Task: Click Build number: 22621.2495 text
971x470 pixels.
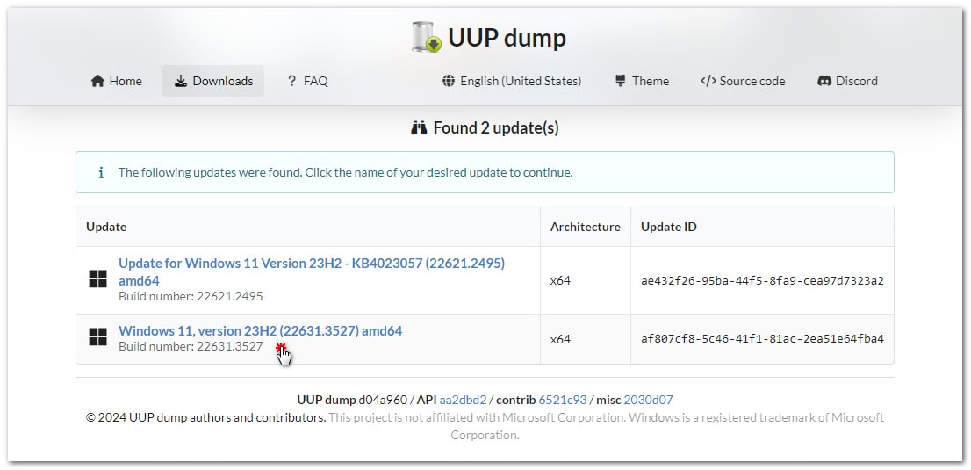Action: tap(191, 296)
